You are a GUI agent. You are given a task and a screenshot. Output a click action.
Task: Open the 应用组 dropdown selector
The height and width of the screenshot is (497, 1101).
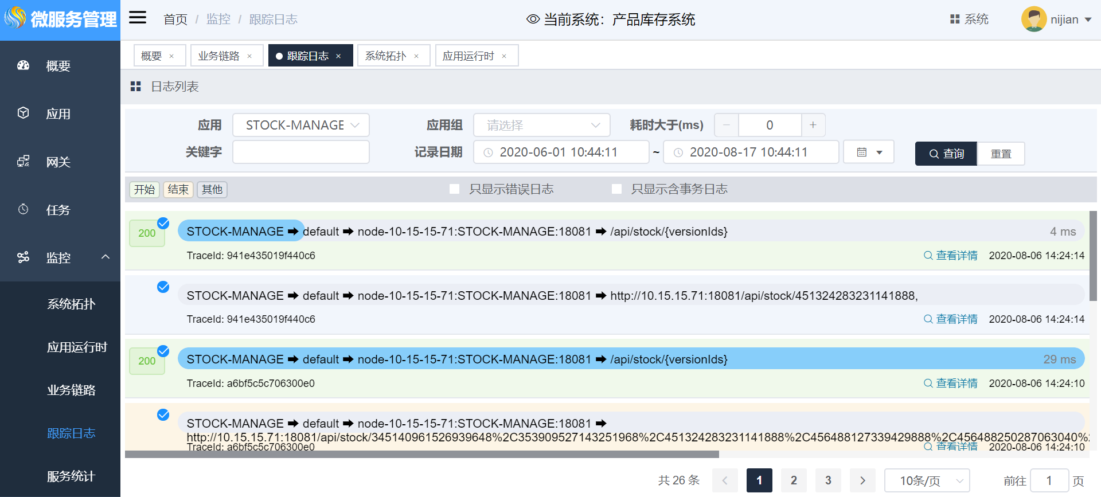point(541,125)
